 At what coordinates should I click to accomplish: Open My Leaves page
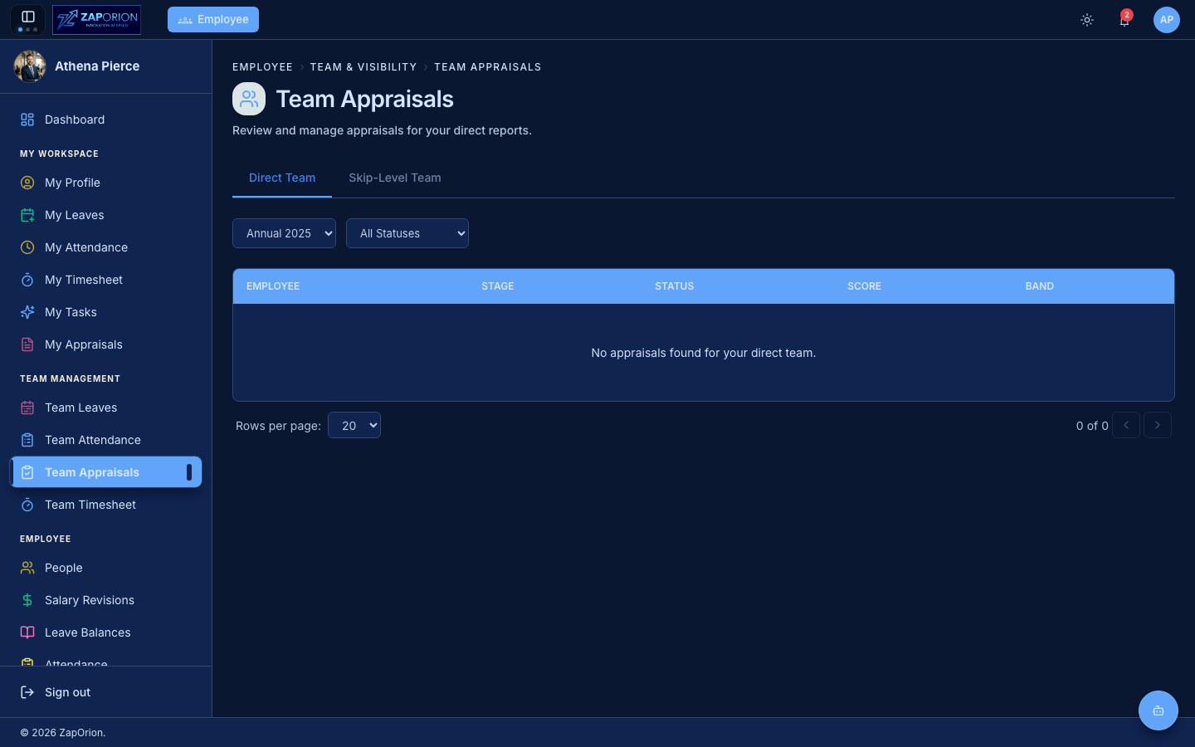click(105, 215)
